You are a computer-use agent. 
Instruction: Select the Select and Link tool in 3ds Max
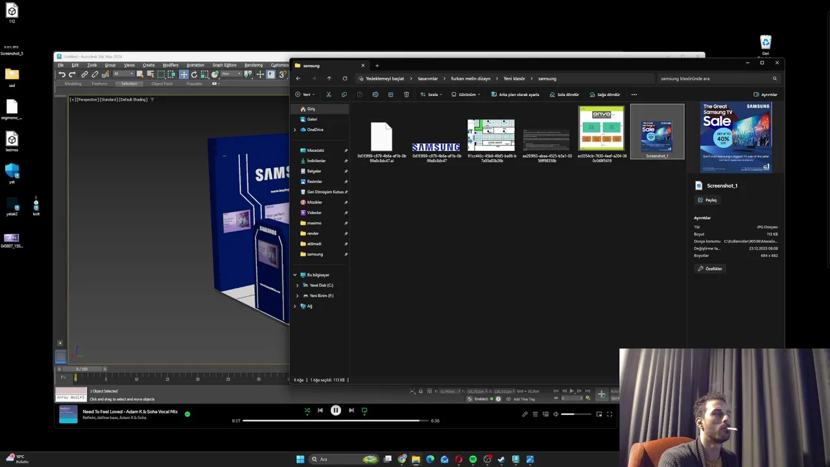pos(84,75)
